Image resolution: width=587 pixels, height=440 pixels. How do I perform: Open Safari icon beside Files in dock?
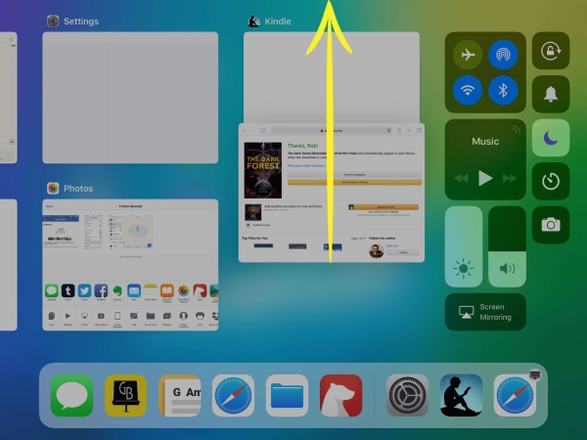[x=233, y=395]
